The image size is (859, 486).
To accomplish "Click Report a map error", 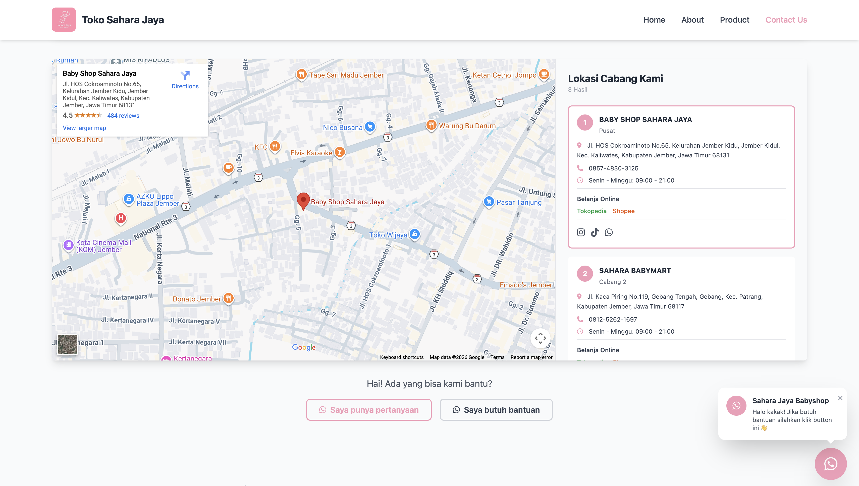I will 531,357.
